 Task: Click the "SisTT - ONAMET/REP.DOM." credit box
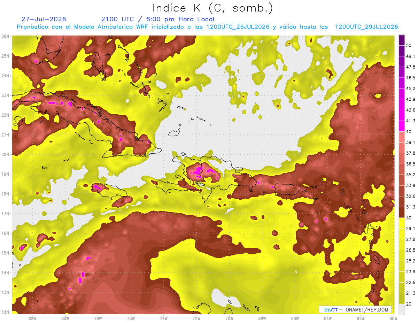pos(355,309)
